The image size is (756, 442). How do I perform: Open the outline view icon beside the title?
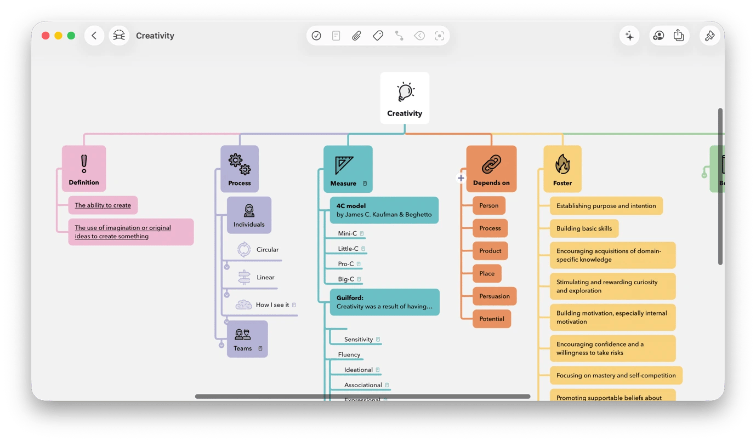pyautogui.click(x=119, y=36)
